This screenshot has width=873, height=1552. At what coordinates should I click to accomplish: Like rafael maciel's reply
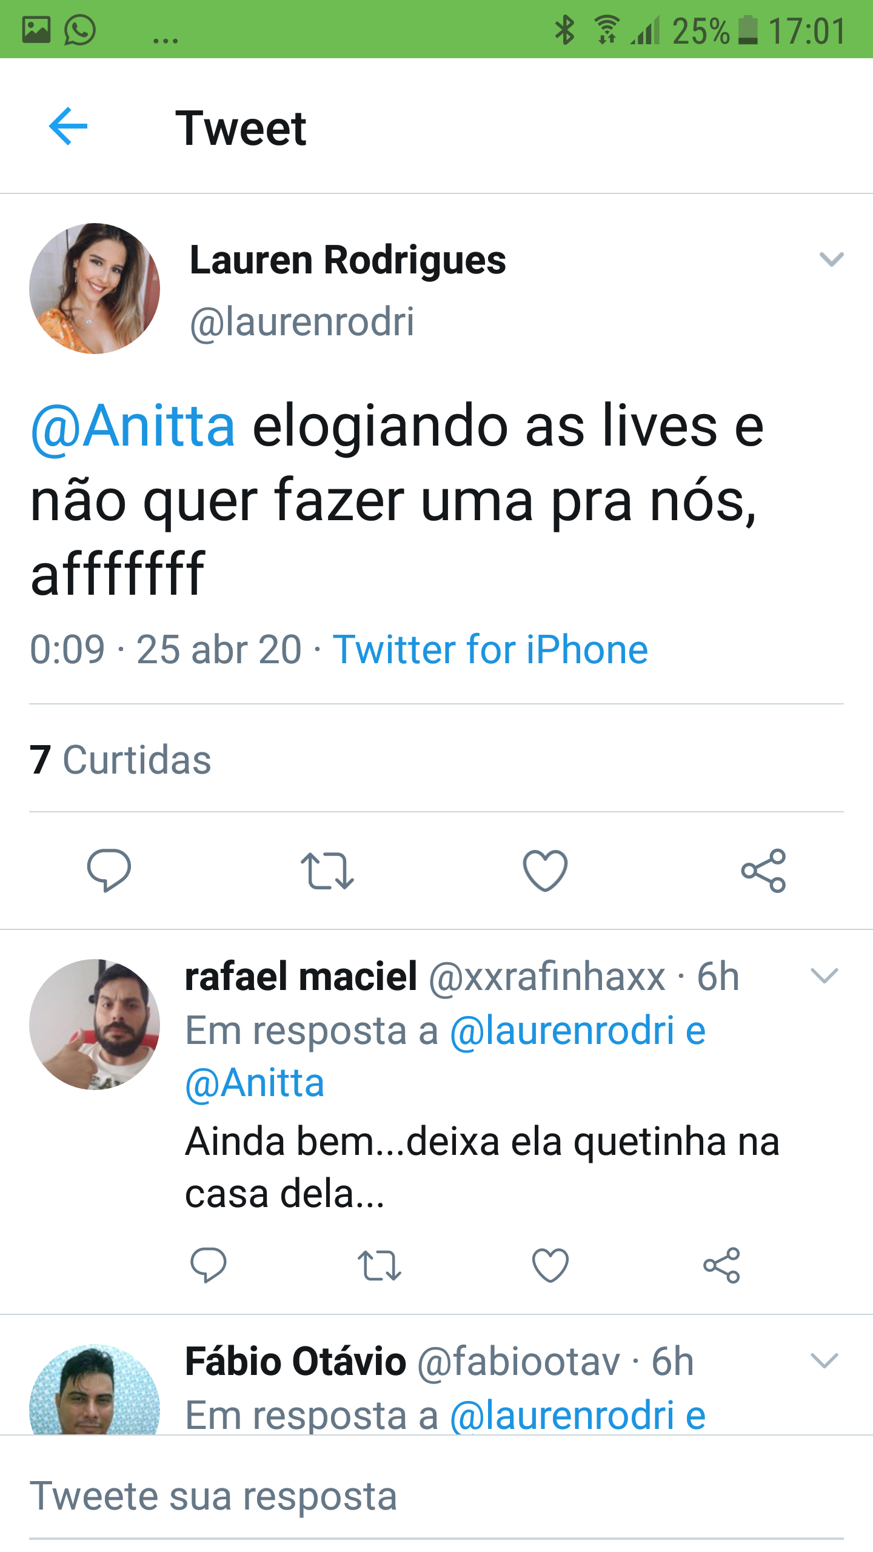(550, 1265)
